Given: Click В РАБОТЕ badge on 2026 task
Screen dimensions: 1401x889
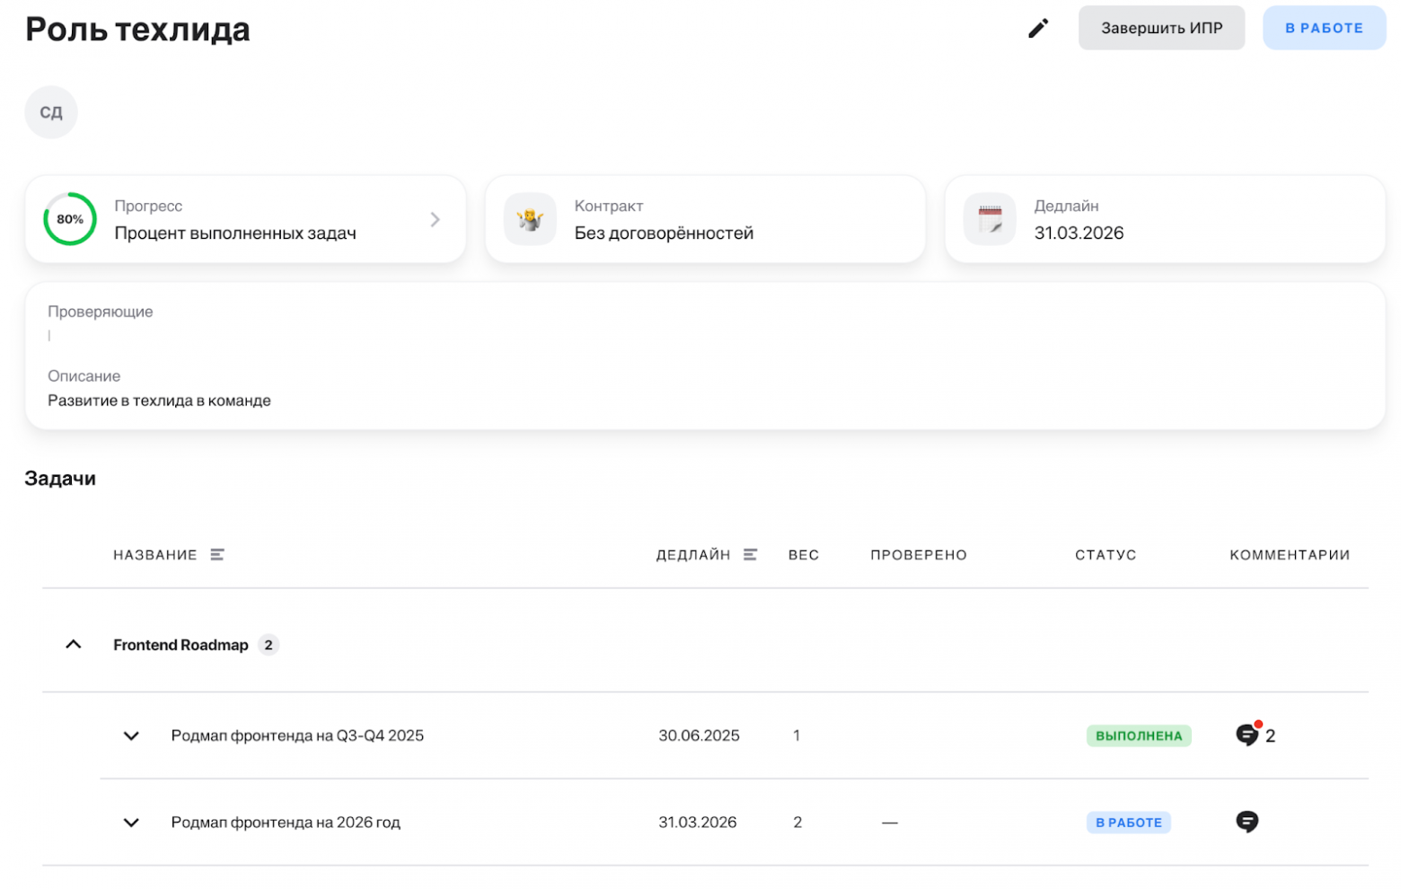Looking at the screenshot, I should 1128,823.
